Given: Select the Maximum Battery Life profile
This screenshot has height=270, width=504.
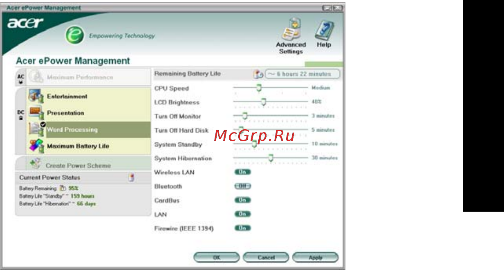Looking at the screenshot, I should (89, 146).
